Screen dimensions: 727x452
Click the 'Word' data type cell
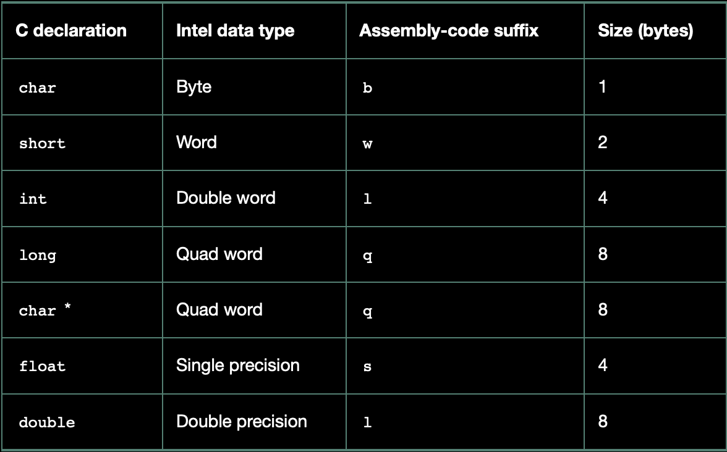254,143
